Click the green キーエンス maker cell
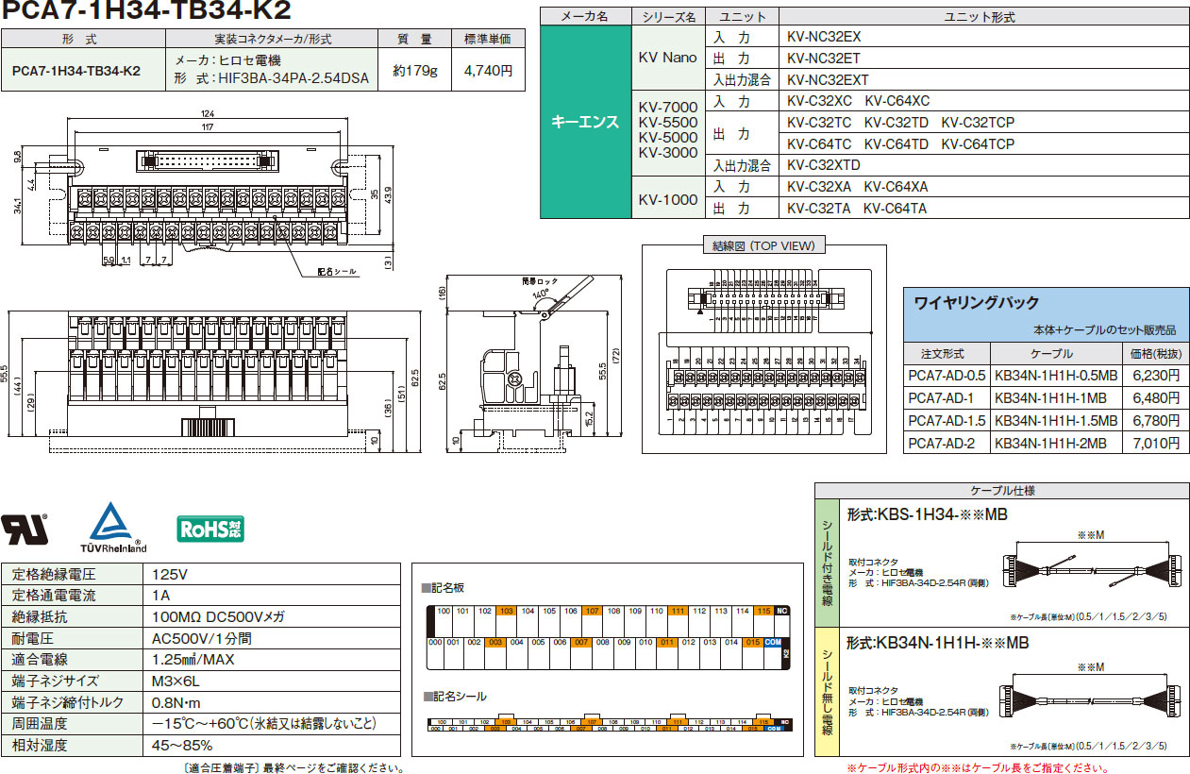Viewport: 1190px width, 774px height. click(585, 122)
